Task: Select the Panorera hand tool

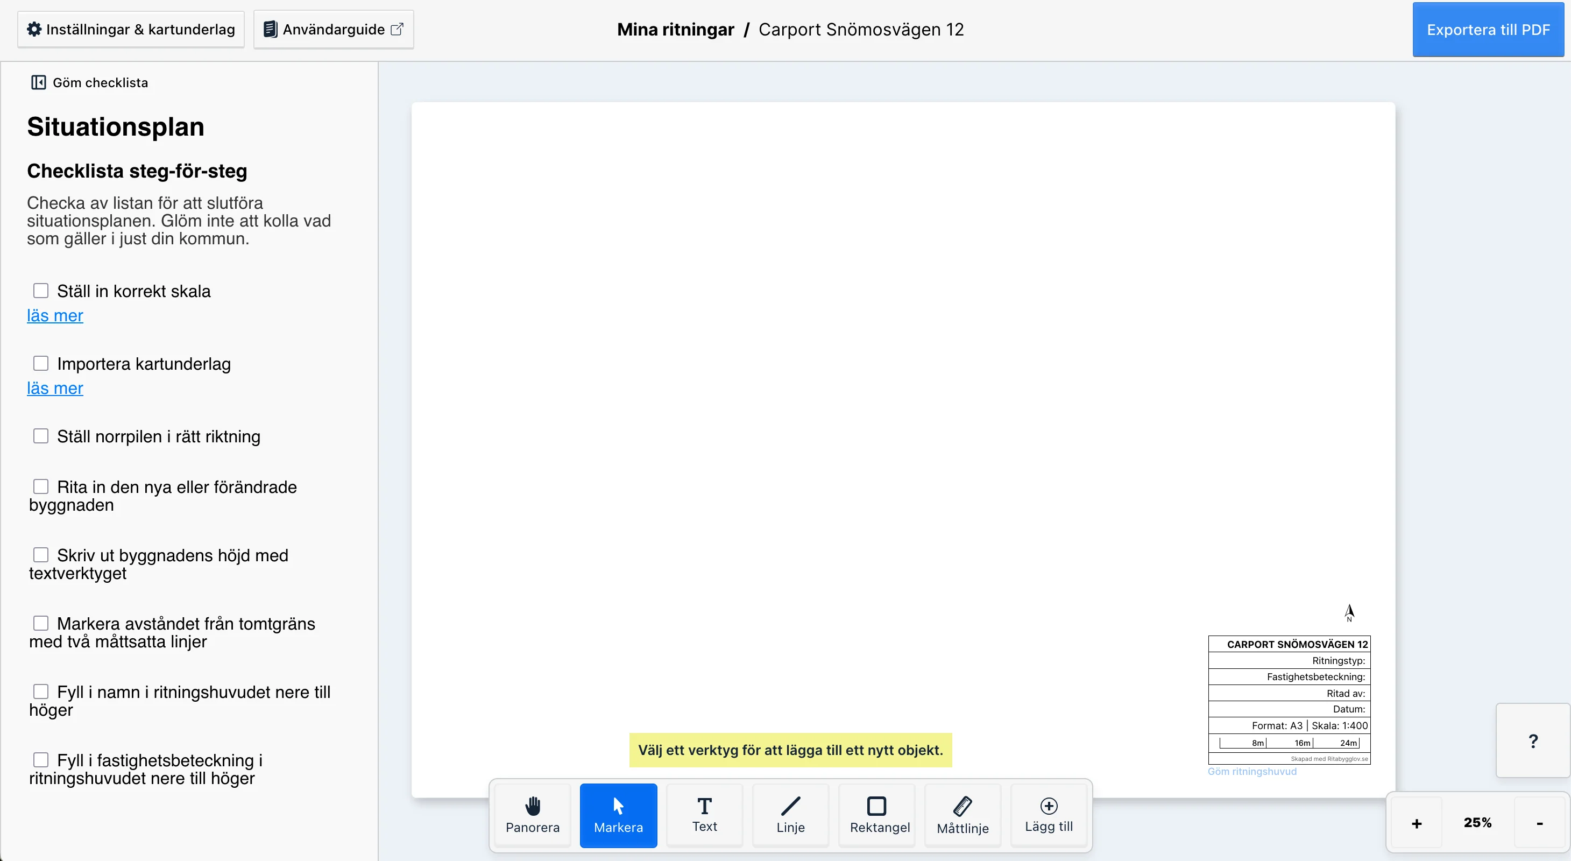Action: (x=533, y=815)
